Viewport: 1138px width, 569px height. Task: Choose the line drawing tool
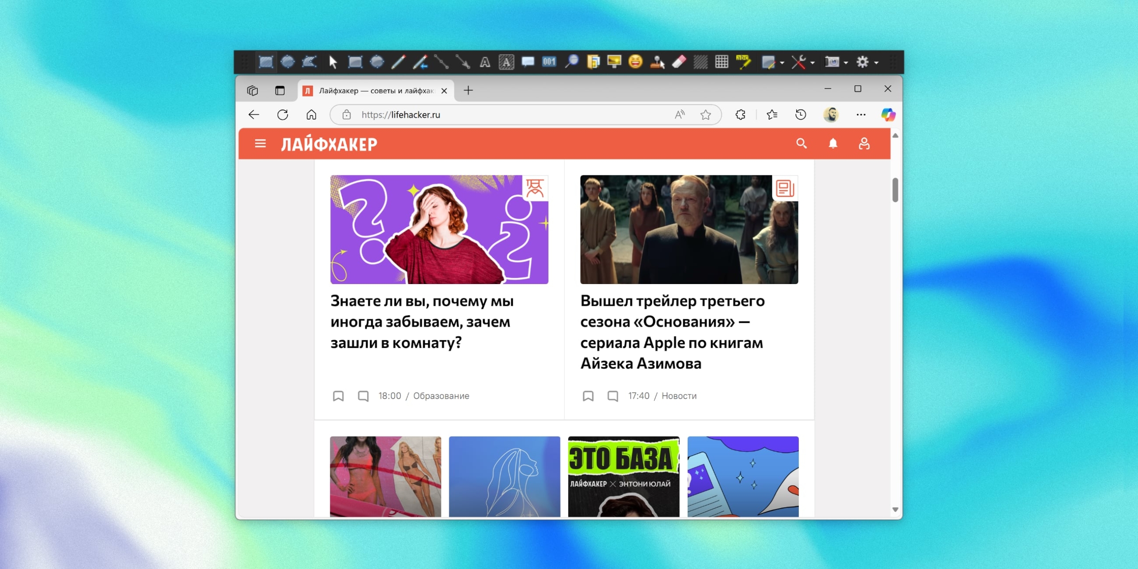coord(441,62)
